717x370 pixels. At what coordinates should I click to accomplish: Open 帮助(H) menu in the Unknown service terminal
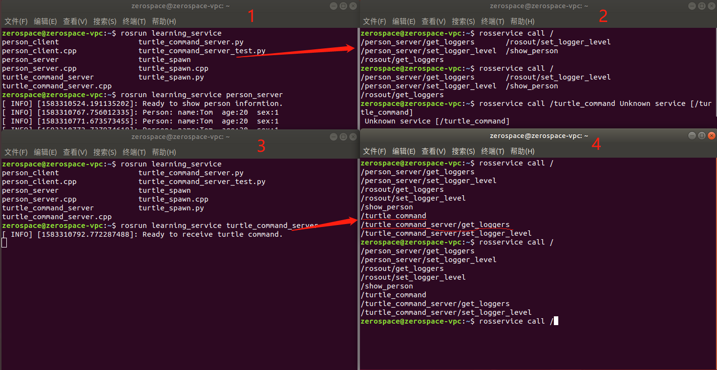click(523, 21)
